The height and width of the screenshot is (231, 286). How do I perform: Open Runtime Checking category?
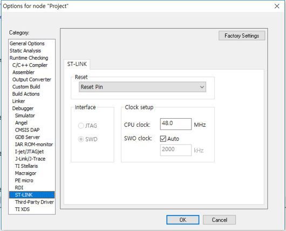point(29,58)
